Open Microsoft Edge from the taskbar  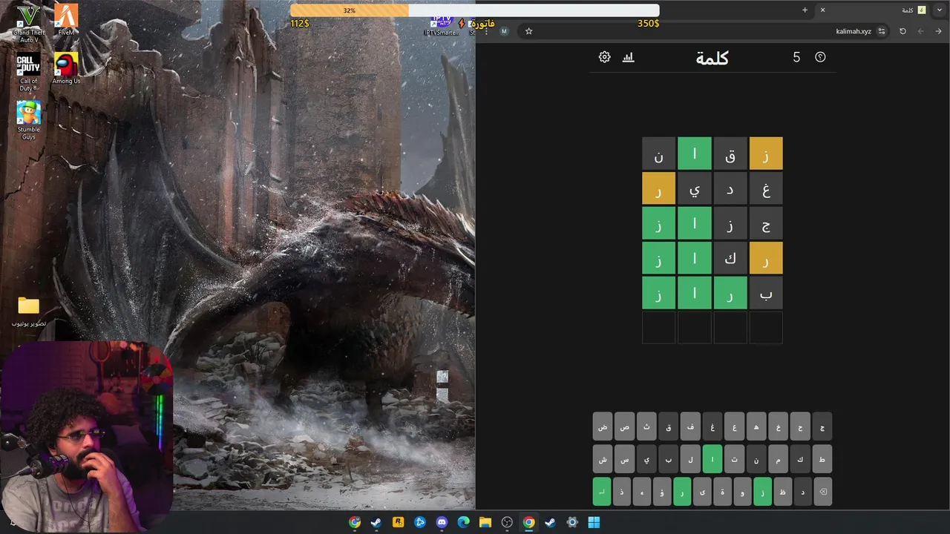pyautogui.click(x=463, y=522)
